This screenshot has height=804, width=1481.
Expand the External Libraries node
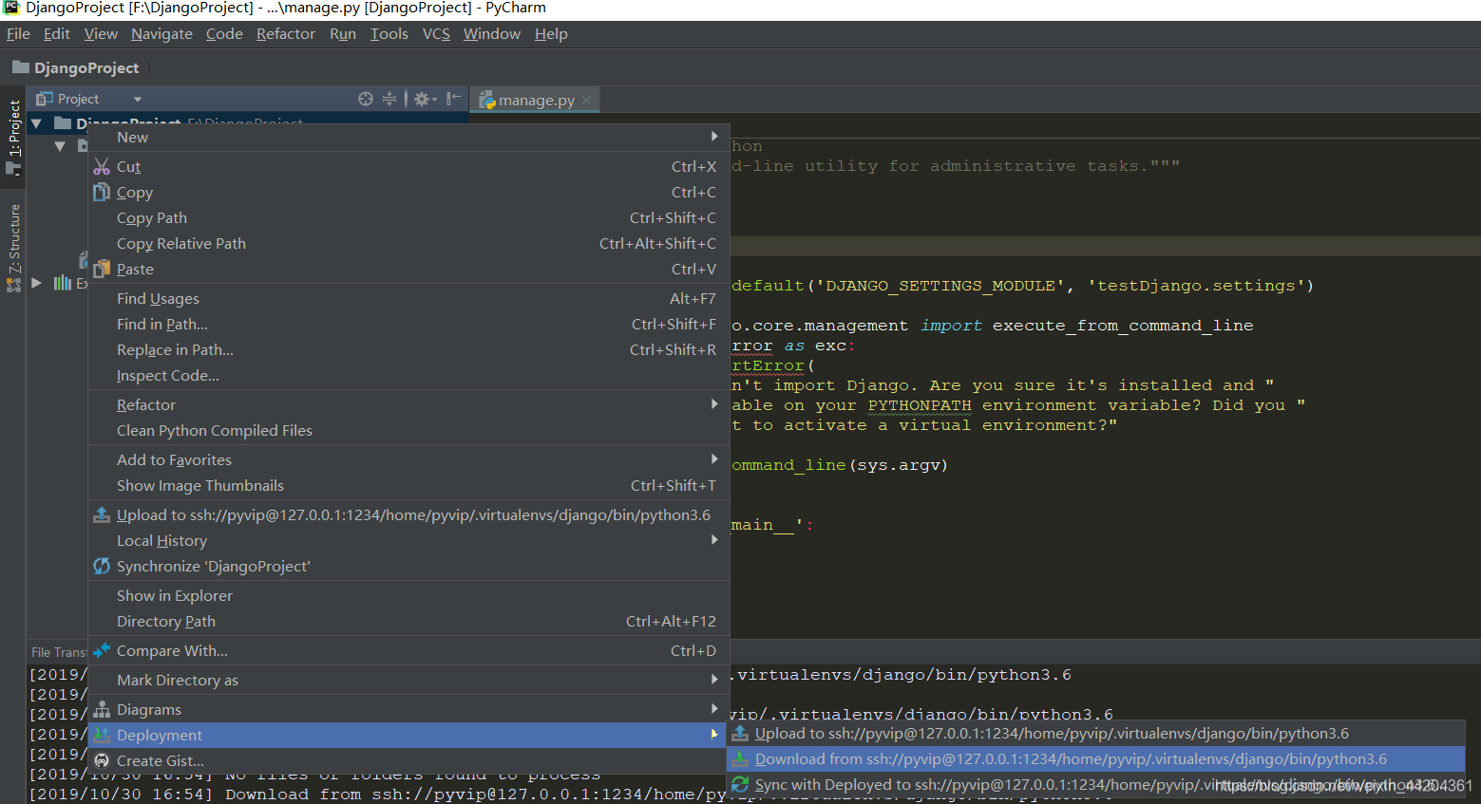36,283
